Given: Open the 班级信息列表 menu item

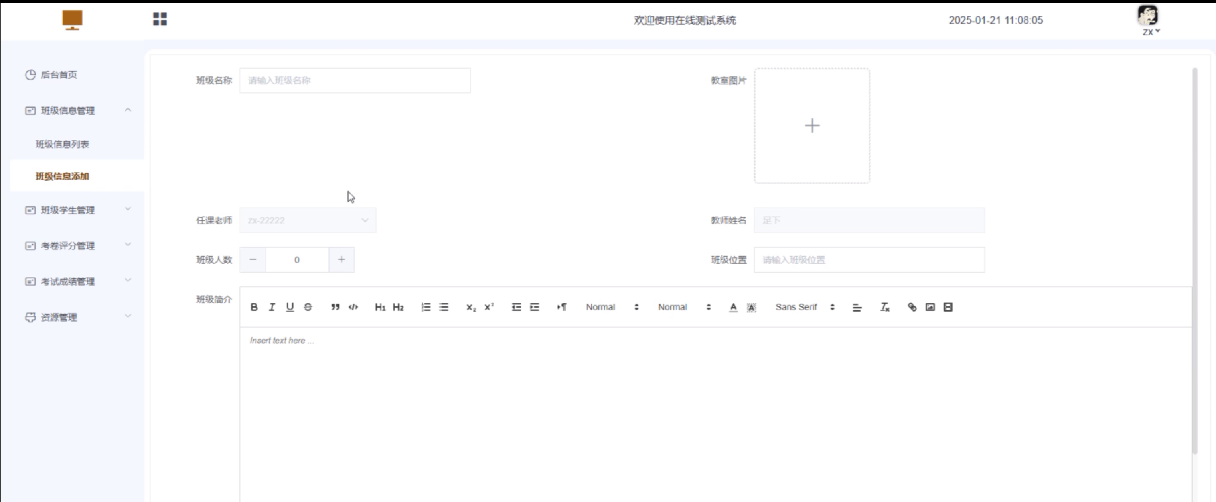Looking at the screenshot, I should point(62,144).
